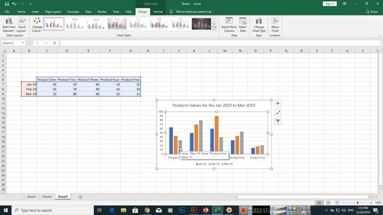Open Chrome from taskbar

[x=147, y=210]
